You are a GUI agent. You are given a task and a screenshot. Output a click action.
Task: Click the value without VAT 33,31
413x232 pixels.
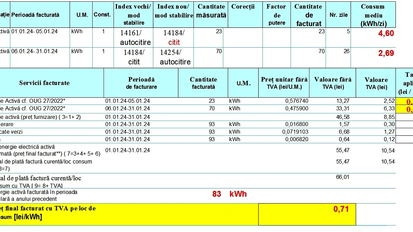(343, 108)
